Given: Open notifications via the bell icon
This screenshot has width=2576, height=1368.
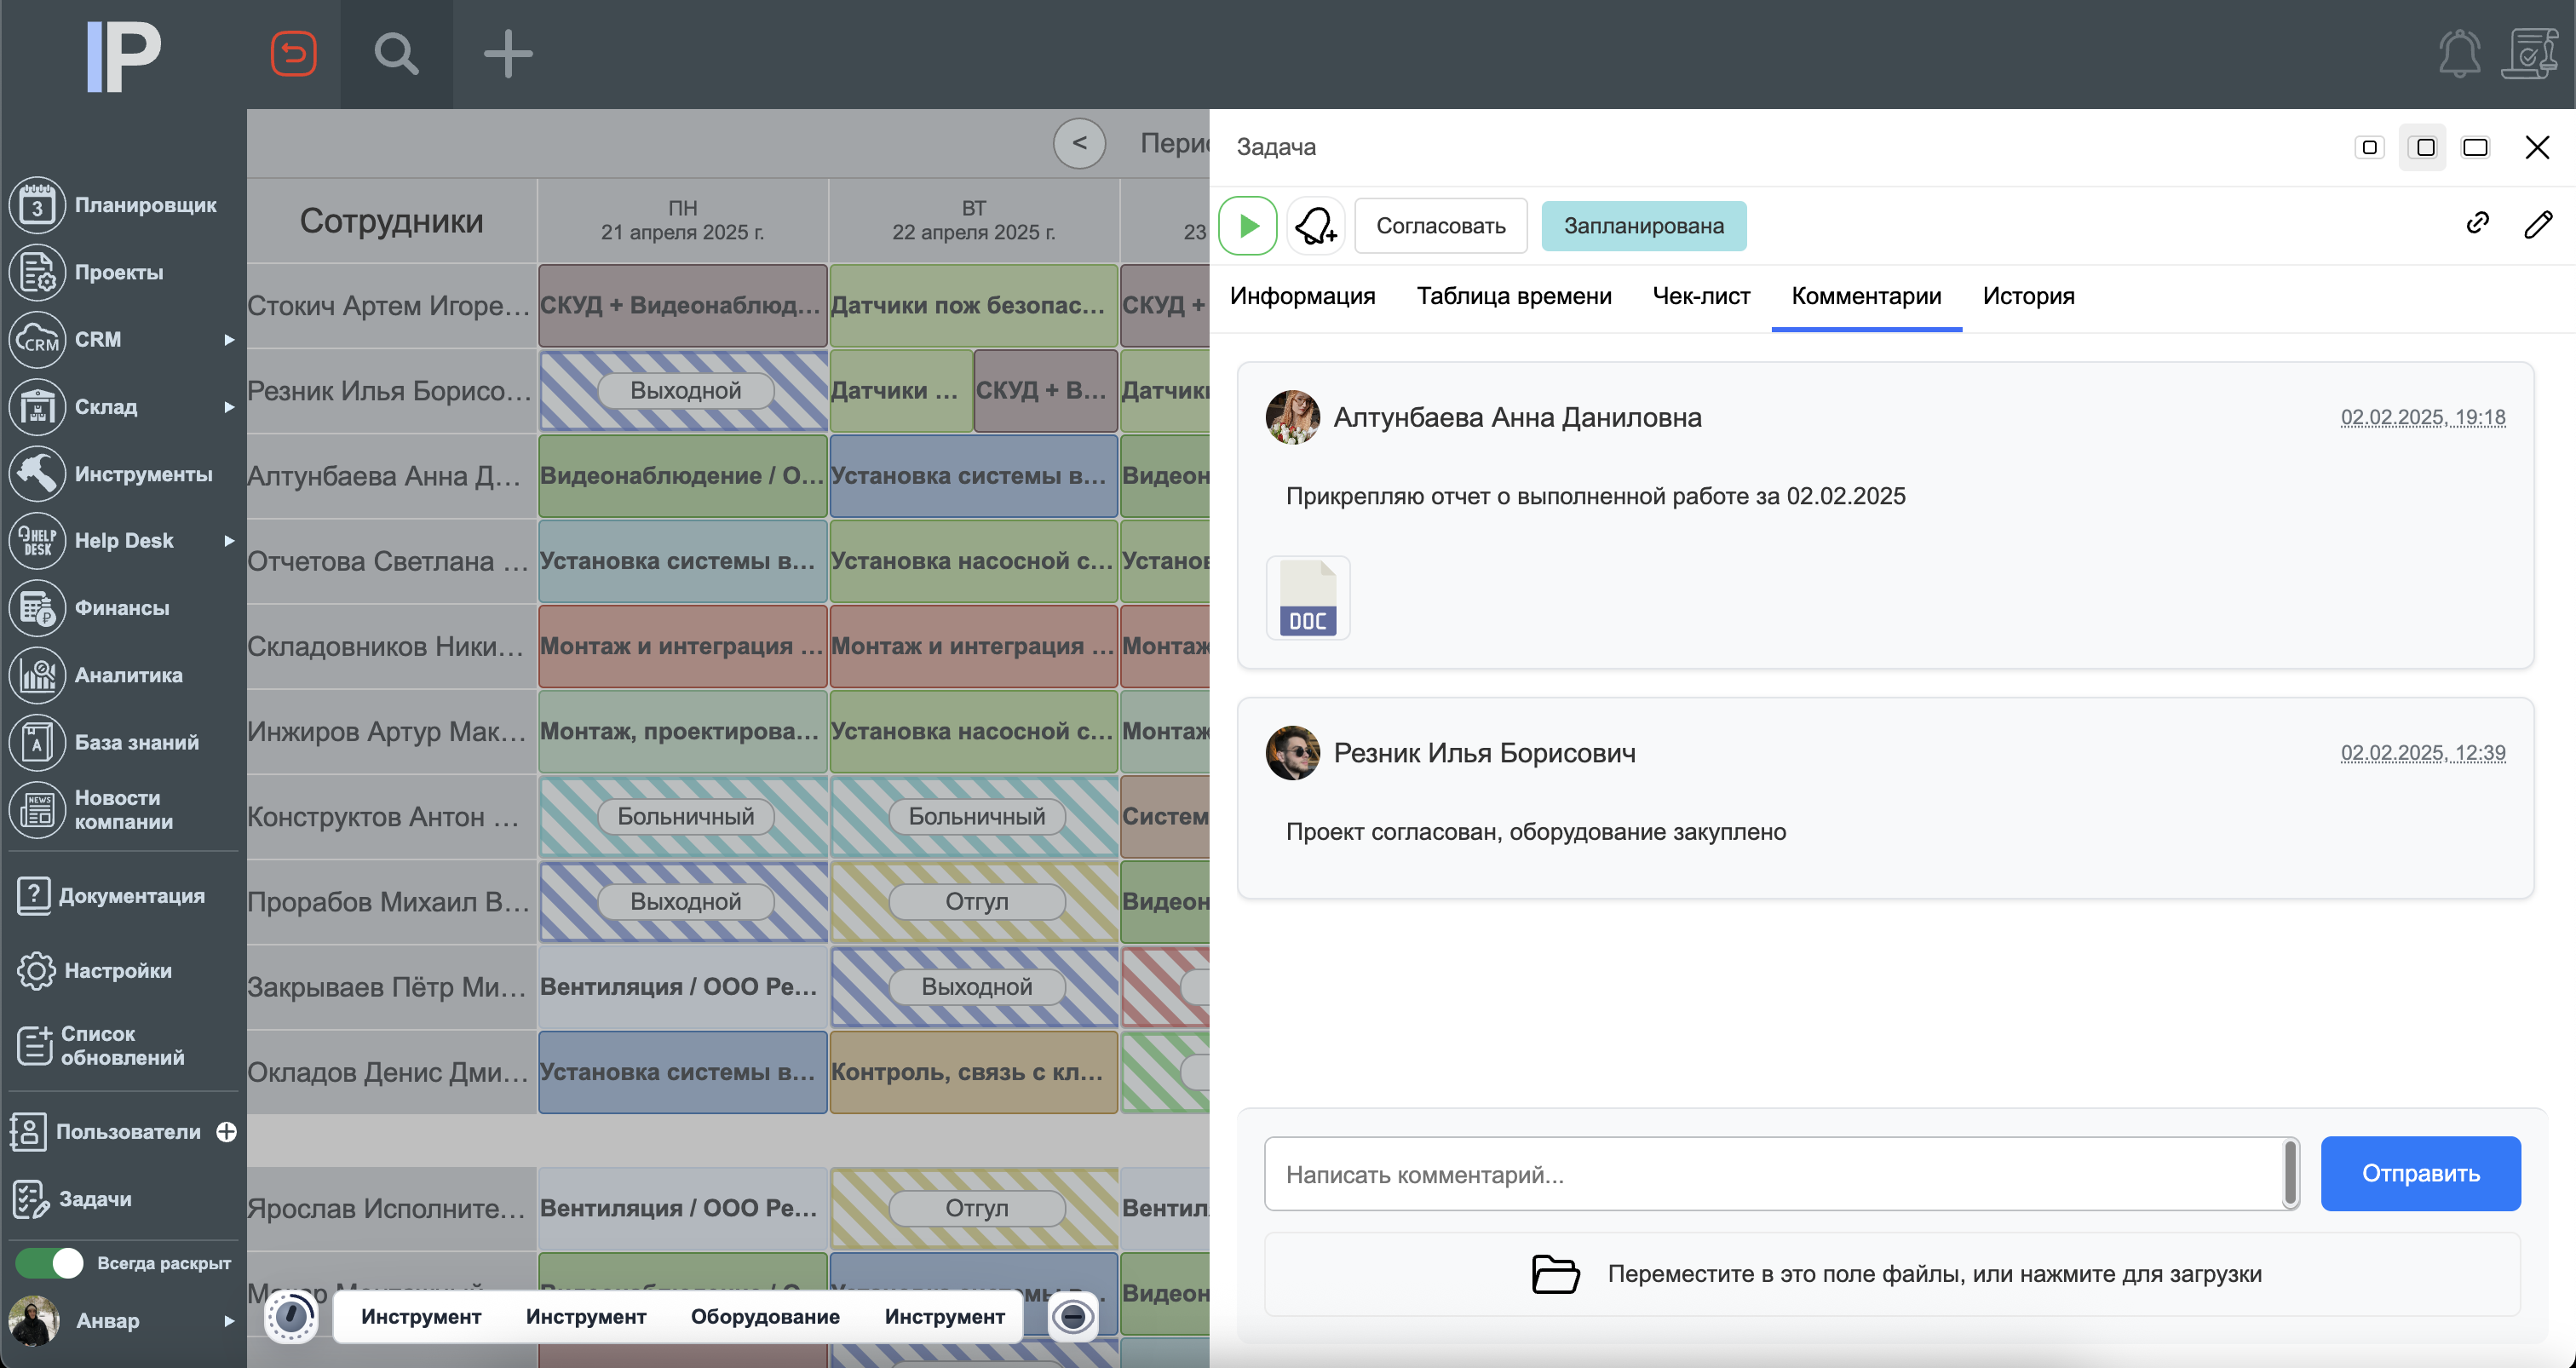Looking at the screenshot, I should (x=2459, y=54).
